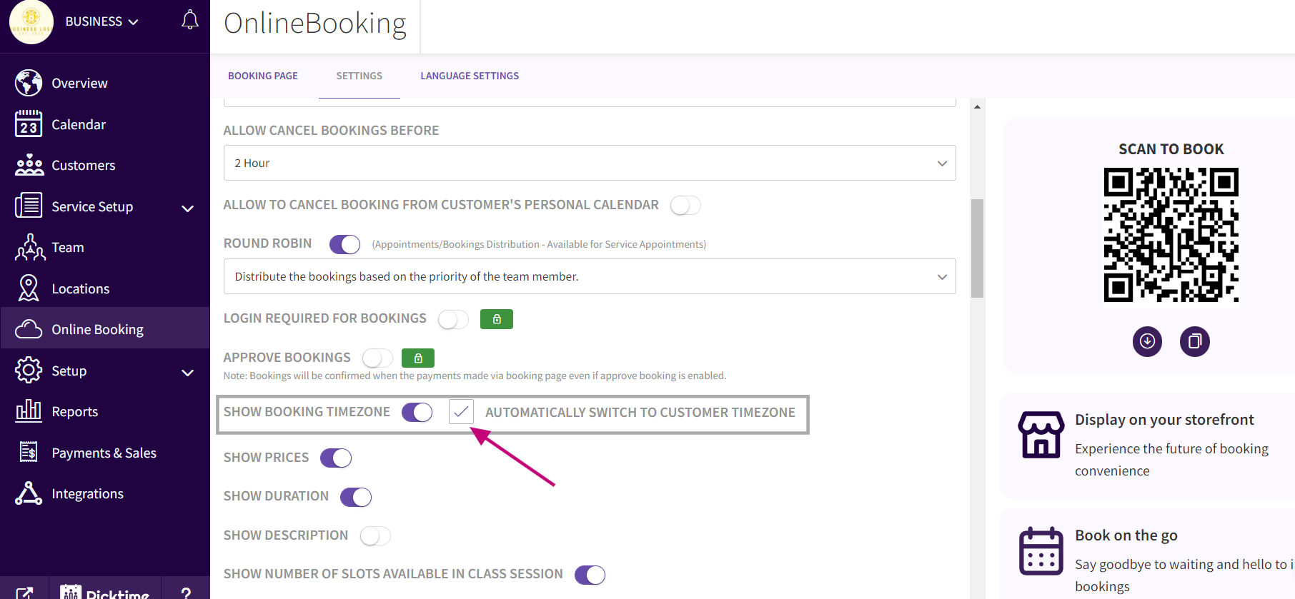This screenshot has width=1295, height=599.
Task: Switch to the Booking Page tab
Action: [x=263, y=76]
